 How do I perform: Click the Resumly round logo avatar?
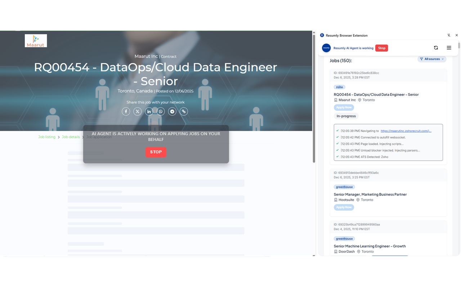(326, 48)
